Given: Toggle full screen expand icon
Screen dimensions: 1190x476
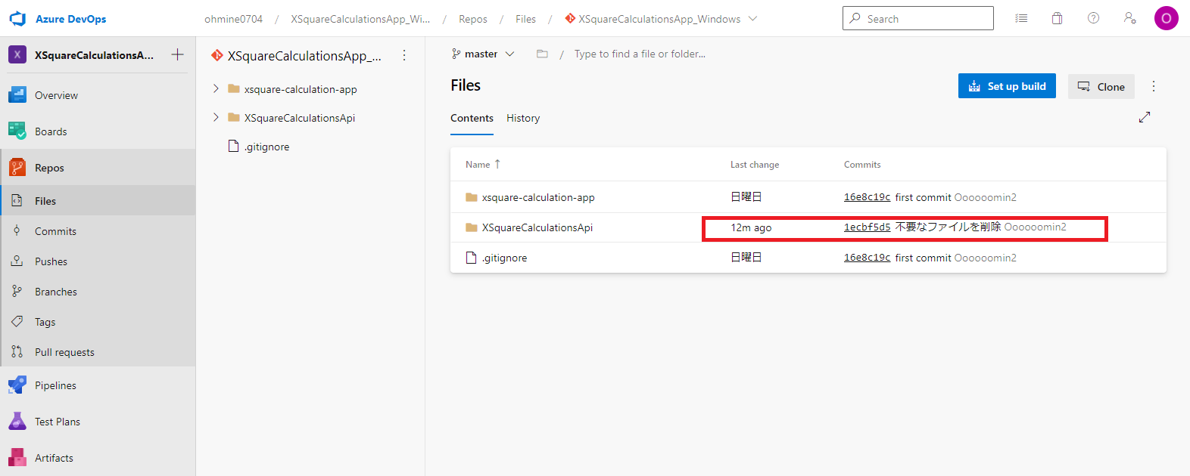Looking at the screenshot, I should (1145, 117).
